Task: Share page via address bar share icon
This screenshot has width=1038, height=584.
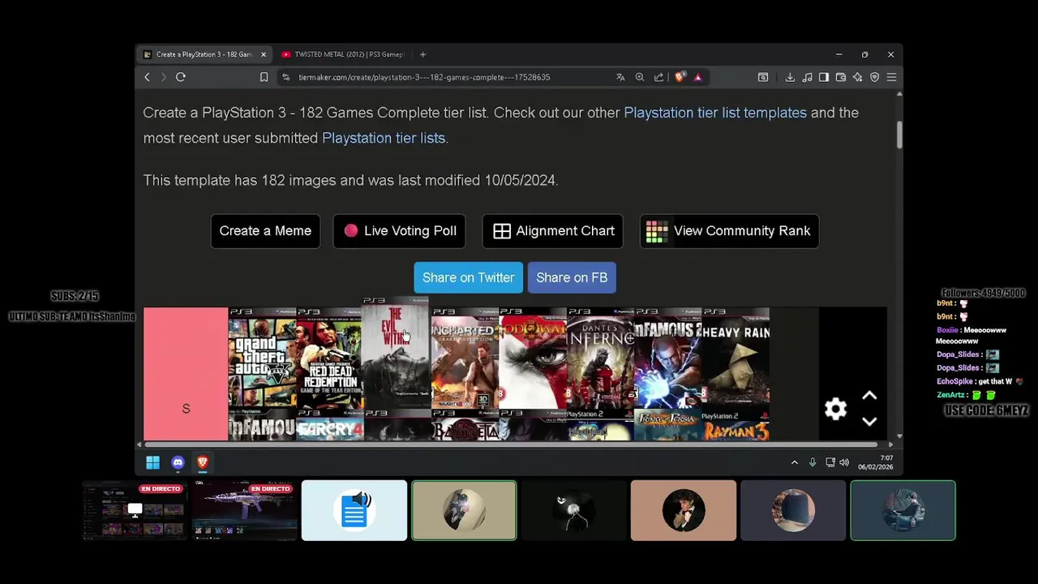Action: pos(658,77)
